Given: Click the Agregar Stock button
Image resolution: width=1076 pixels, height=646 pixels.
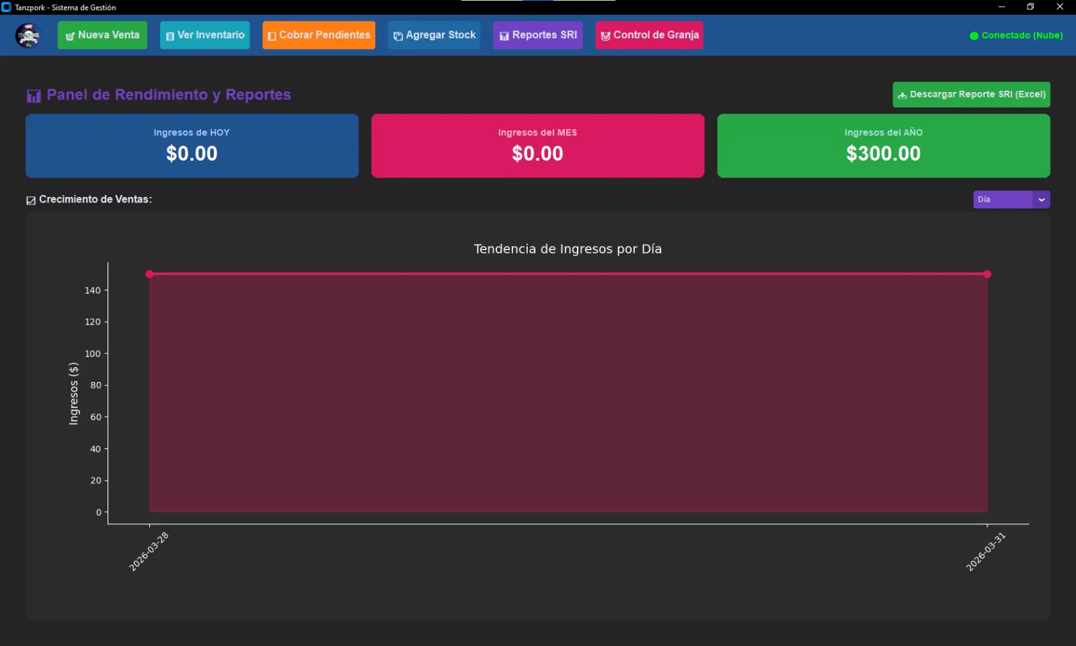Looking at the screenshot, I should [x=434, y=35].
